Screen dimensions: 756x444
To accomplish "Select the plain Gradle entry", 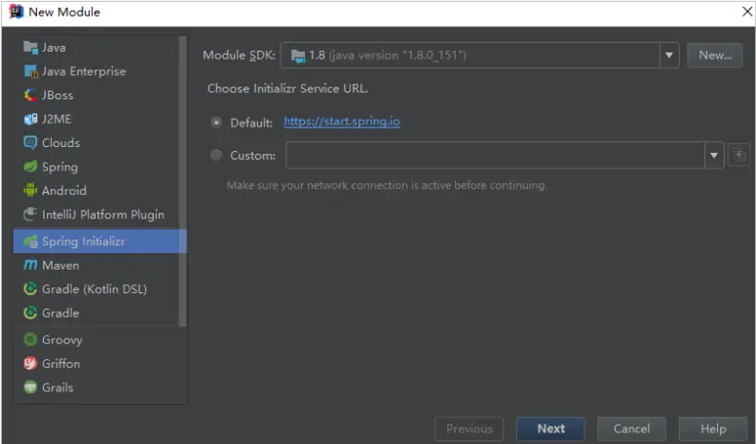I will (95, 313).
